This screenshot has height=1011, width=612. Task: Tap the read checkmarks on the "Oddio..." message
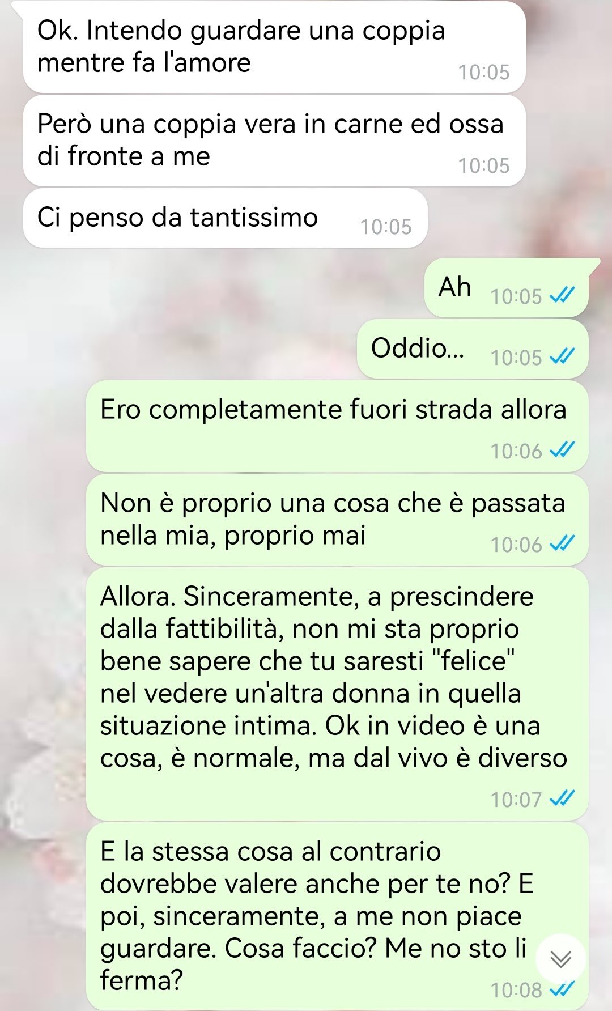point(563,357)
